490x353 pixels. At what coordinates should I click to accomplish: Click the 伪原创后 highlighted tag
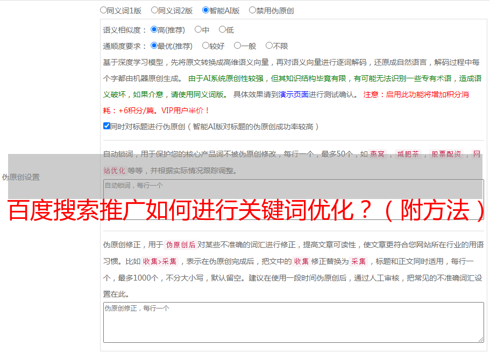(x=181, y=245)
